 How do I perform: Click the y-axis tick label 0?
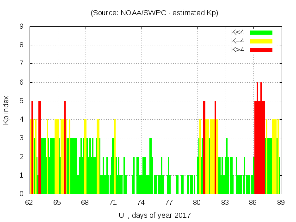[x=22, y=194]
